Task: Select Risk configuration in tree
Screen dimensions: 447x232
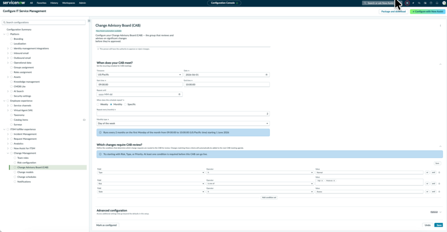Action: 27,163
